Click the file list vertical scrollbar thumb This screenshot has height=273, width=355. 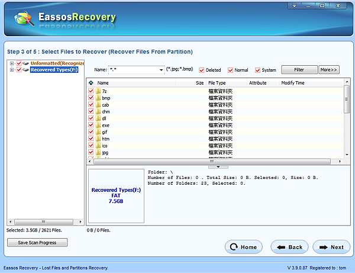click(x=347, y=99)
